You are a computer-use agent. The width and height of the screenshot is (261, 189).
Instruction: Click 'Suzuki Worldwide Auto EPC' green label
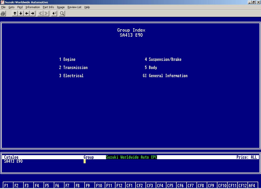[x=132, y=157]
